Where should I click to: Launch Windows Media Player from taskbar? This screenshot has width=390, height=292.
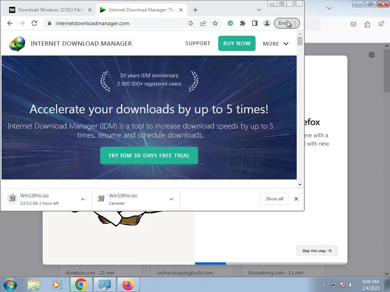[x=57, y=284]
